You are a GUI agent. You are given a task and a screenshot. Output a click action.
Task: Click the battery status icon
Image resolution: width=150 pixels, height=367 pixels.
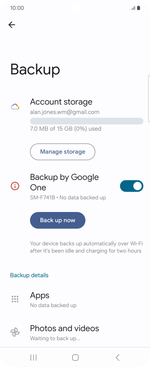(138, 8)
